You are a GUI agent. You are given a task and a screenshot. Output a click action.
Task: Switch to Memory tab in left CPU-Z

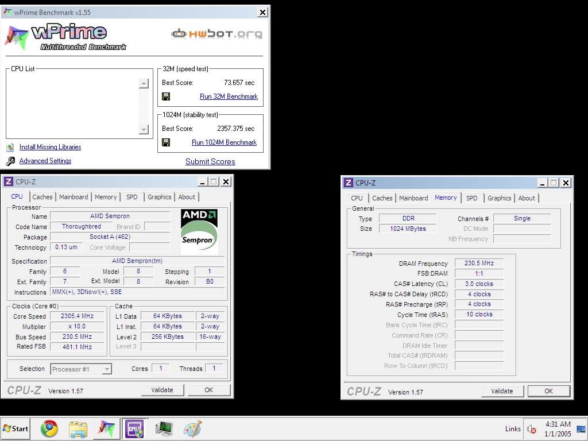pyautogui.click(x=106, y=197)
